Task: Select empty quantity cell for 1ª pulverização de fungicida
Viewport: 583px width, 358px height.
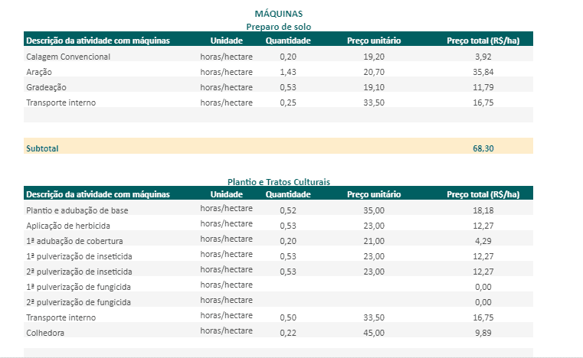Action: pyautogui.click(x=288, y=286)
